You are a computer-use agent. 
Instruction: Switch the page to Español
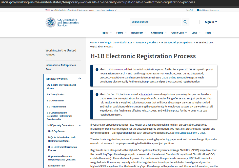point(189,10)
